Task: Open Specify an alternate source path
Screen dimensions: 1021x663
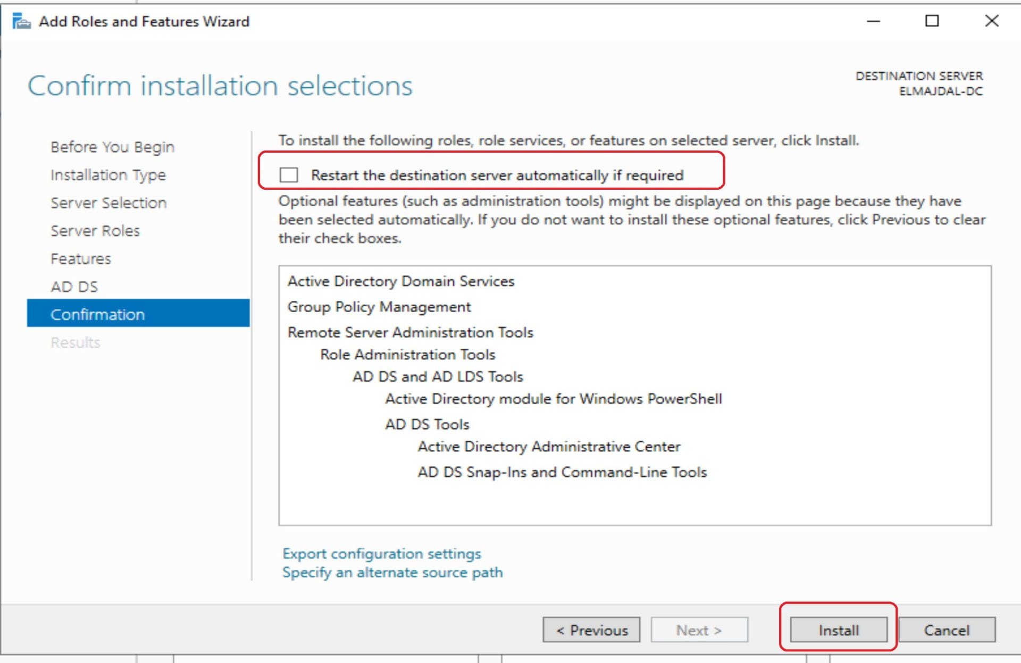Action: pos(392,573)
